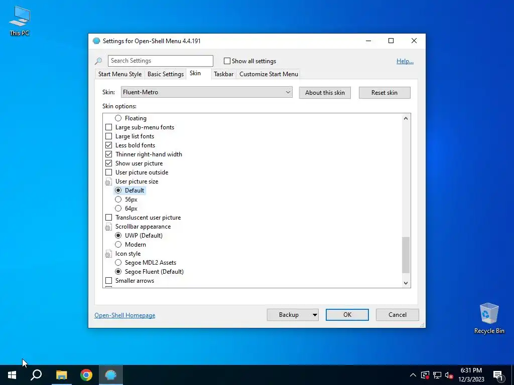
Task: Open the notification center icon
Action: tap(498, 375)
